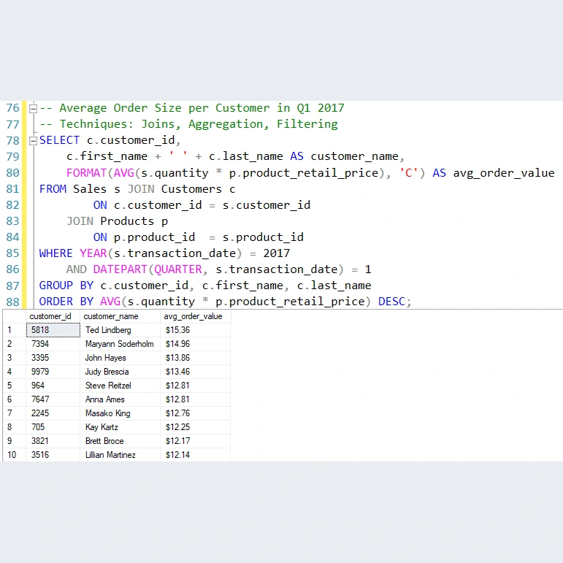The image size is (563, 563).
Task: Select customer_id cell 5818
Action: click(53, 330)
